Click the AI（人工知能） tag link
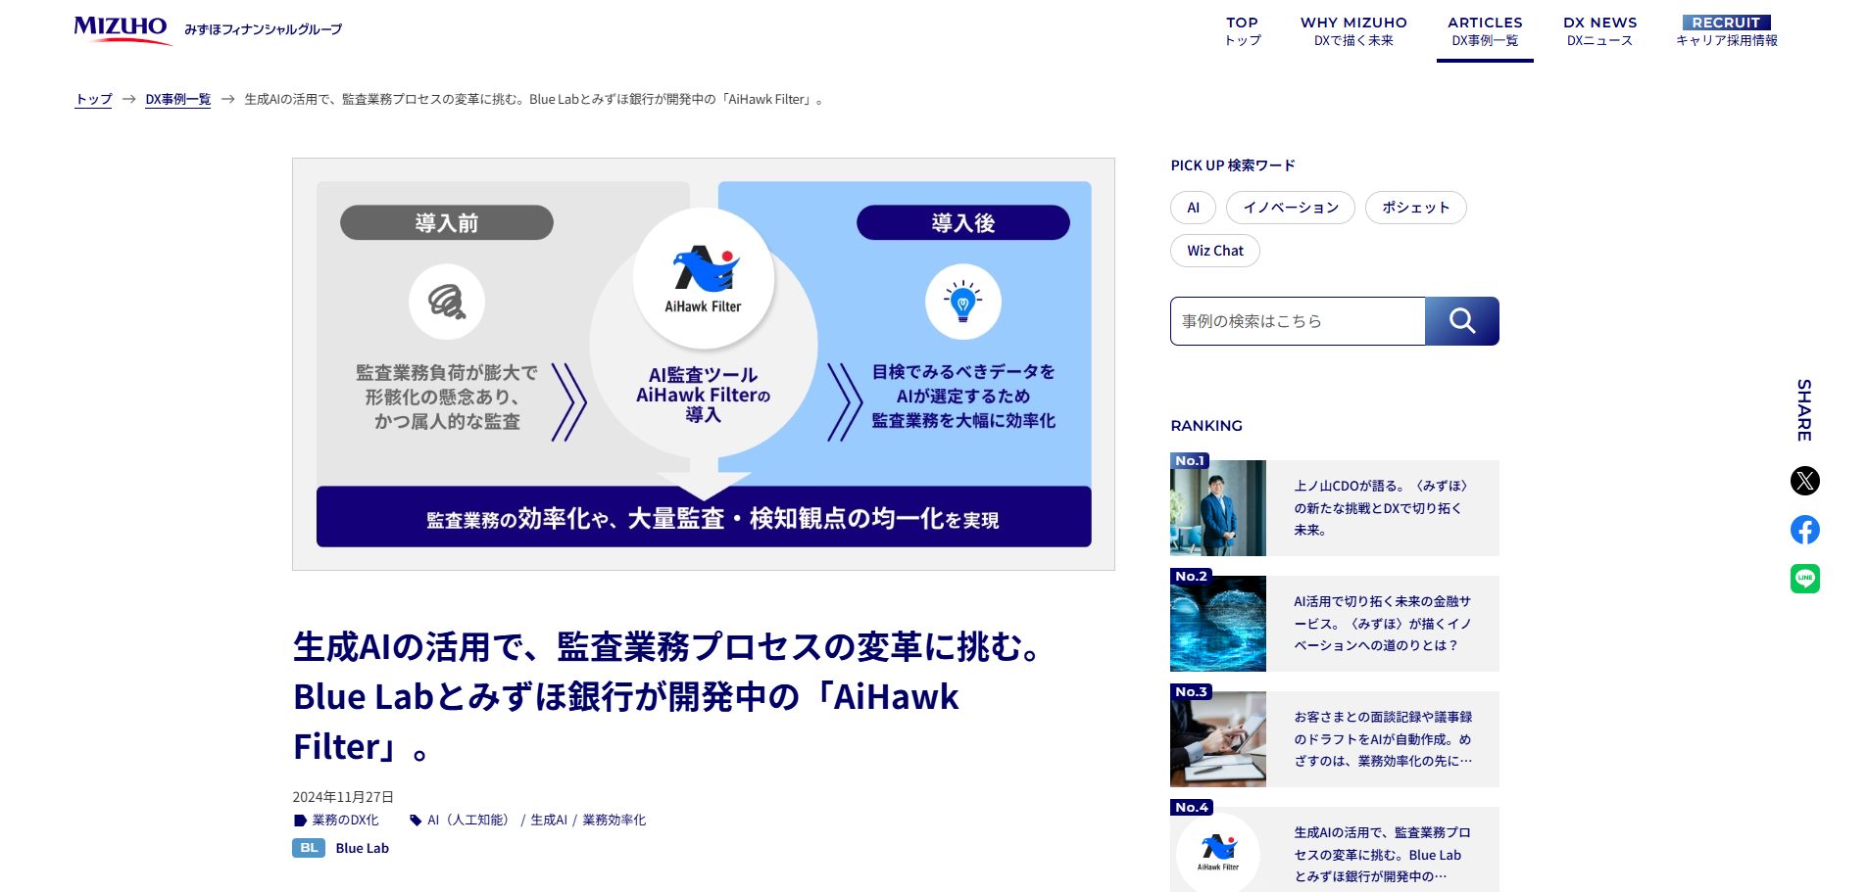Screen dimensions: 1867x892 (x=470, y=821)
